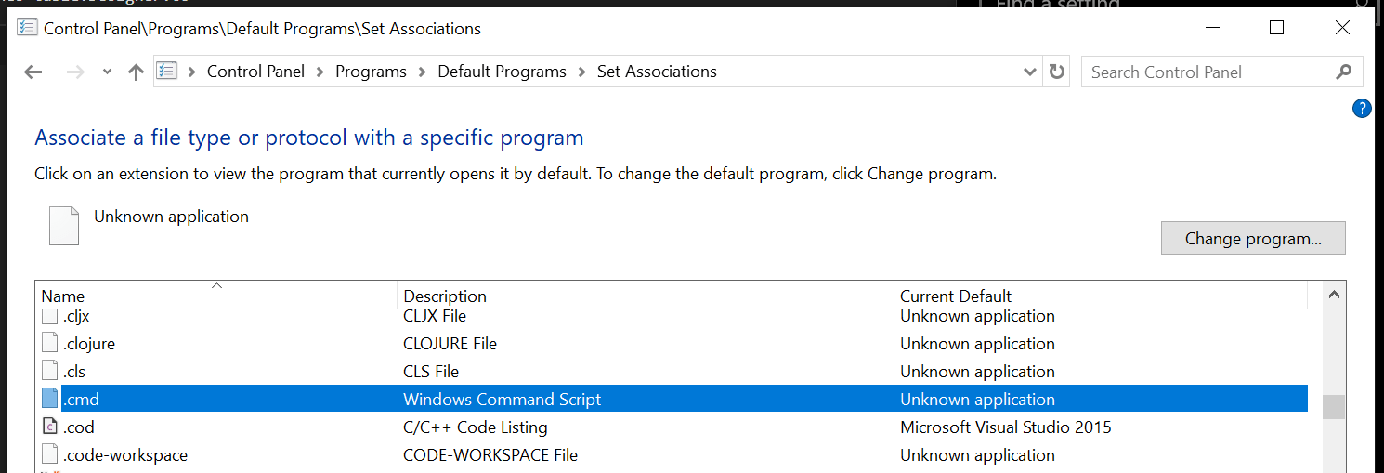Image resolution: width=1384 pixels, height=473 pixels.
Task: Open the blue Help question mark
Action: (1362, 109)
